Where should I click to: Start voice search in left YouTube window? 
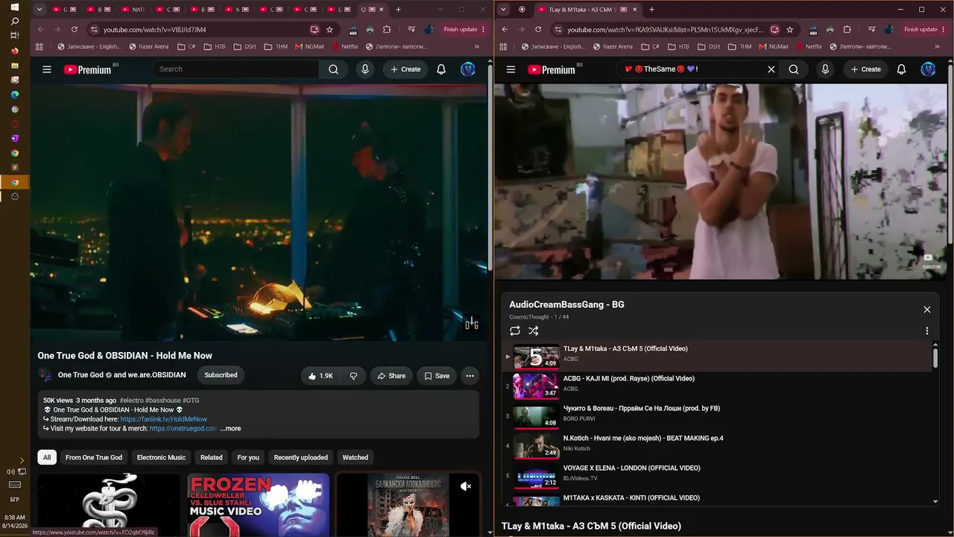click(x=365, y=69)
